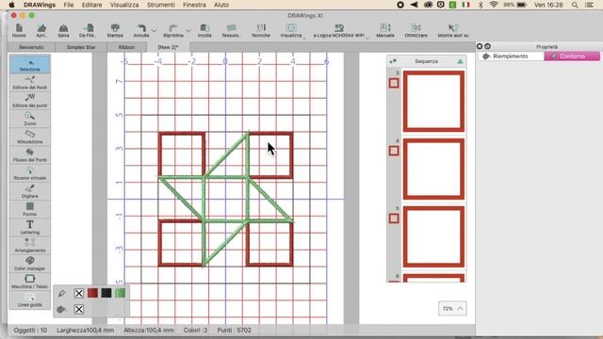
Task: Pick the green thread color swatch
Action: (x=120, y=293)
